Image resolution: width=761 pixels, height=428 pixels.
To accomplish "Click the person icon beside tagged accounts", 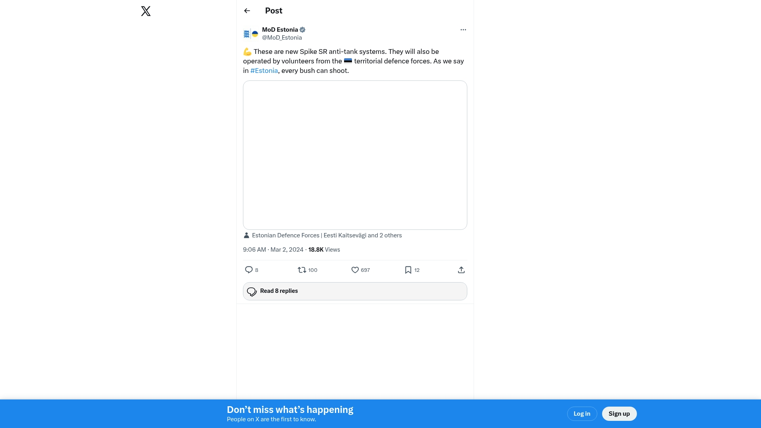I will pyautogui.click(x=246, y=235).
